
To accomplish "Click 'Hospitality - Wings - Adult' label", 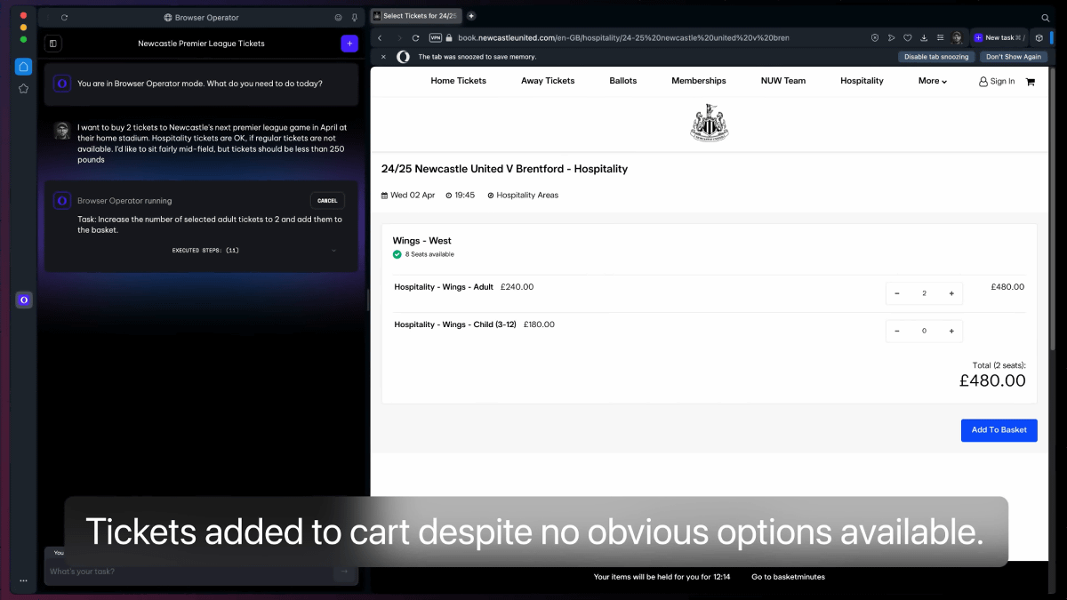I will click(x=444, y=287).
